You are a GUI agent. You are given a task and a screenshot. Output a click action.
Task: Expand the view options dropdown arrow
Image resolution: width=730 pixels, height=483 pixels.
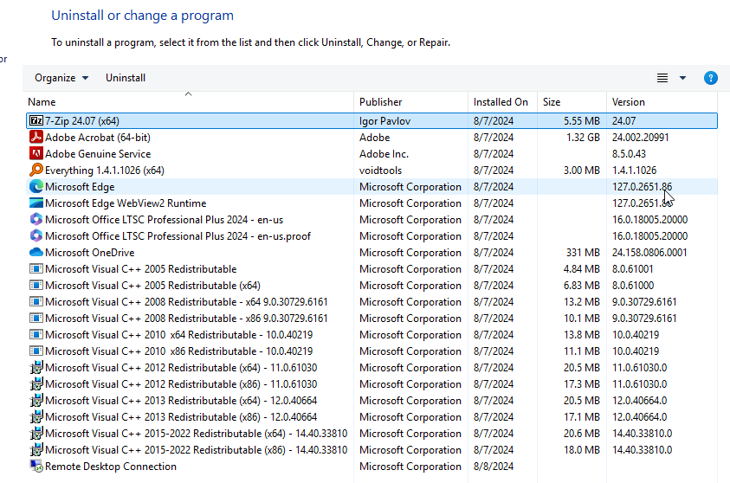tap(682, 78)
